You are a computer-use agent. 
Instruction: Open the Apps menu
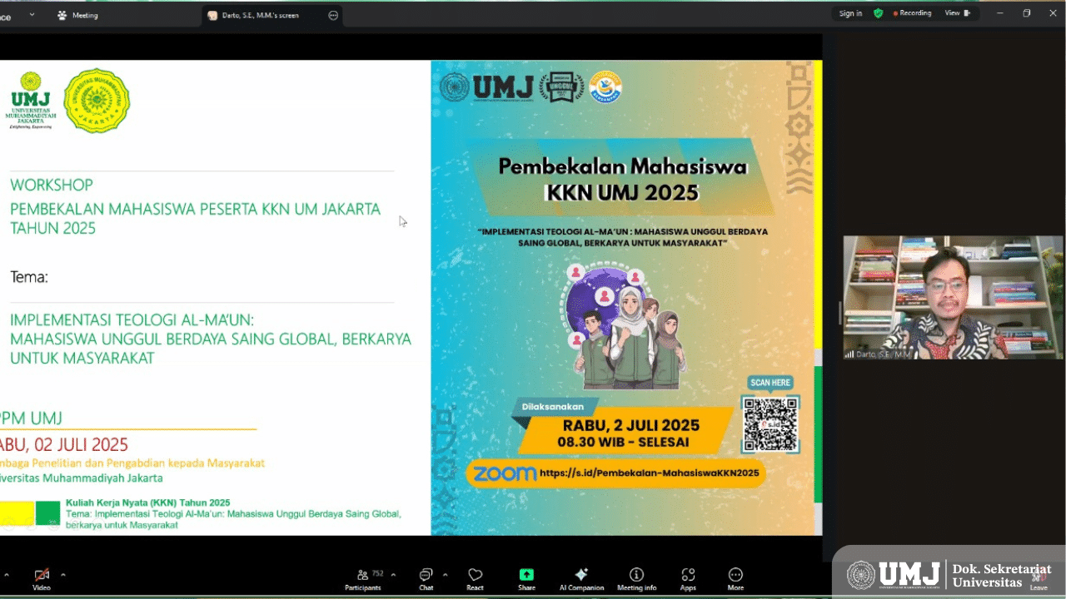pyautogui.click(x=688, y=579)
